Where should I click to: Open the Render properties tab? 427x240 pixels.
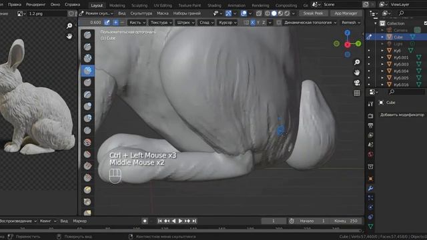click(370, 116)
